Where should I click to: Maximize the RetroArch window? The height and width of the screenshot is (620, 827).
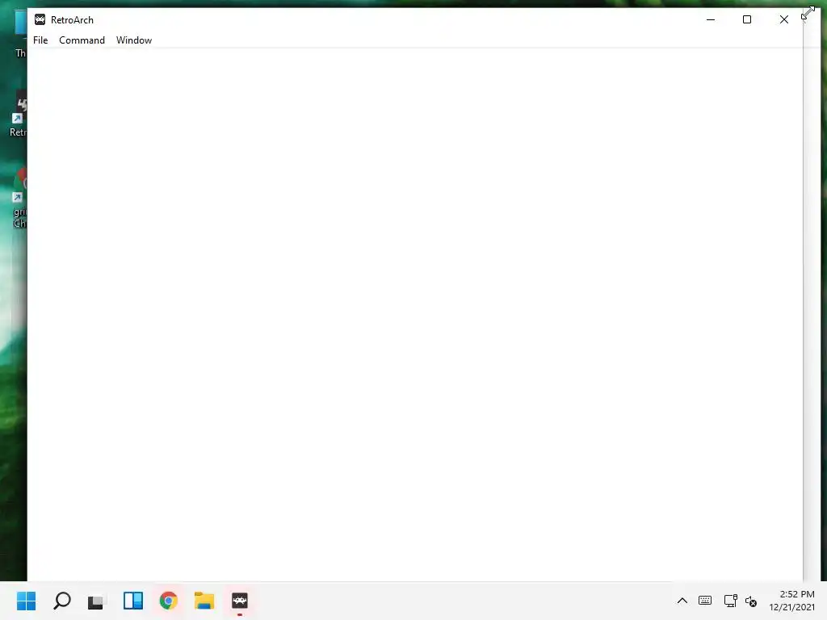747,19
